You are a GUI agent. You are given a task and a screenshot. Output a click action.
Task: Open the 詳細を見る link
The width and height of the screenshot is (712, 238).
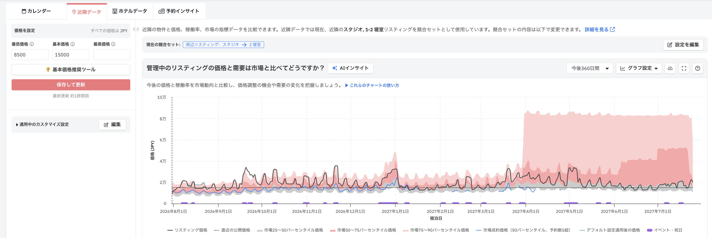click(600, 29)
